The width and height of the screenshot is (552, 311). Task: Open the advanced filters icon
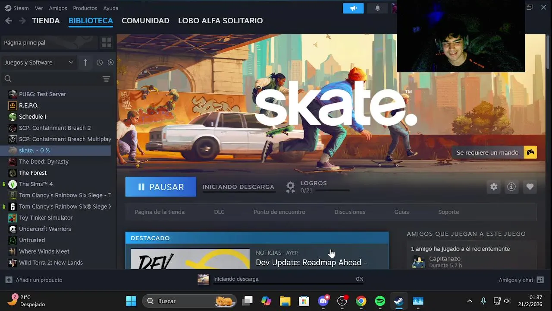point(107,79)
